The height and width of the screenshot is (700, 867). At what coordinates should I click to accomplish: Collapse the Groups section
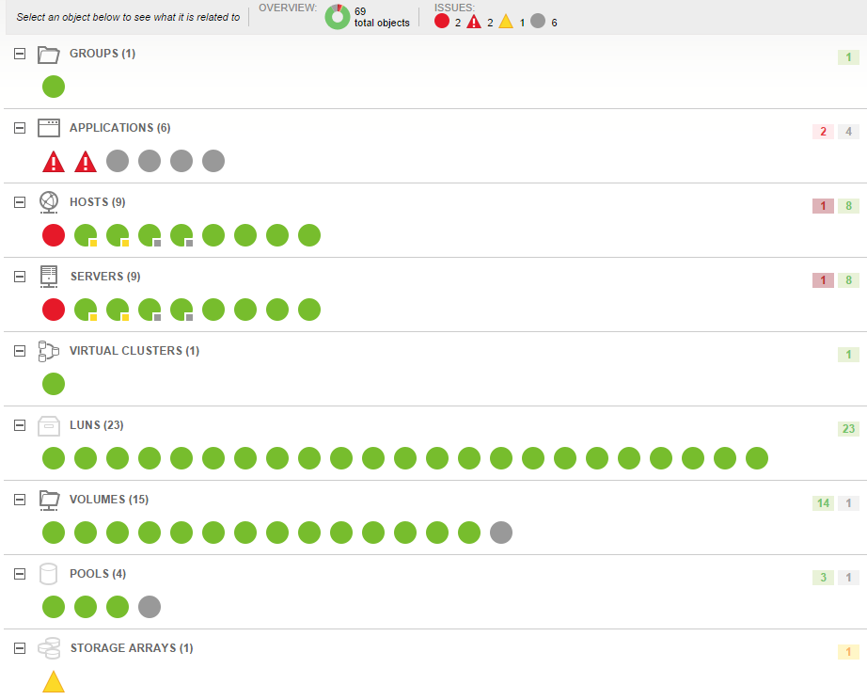pyautogui.click(x=20, y=55)
